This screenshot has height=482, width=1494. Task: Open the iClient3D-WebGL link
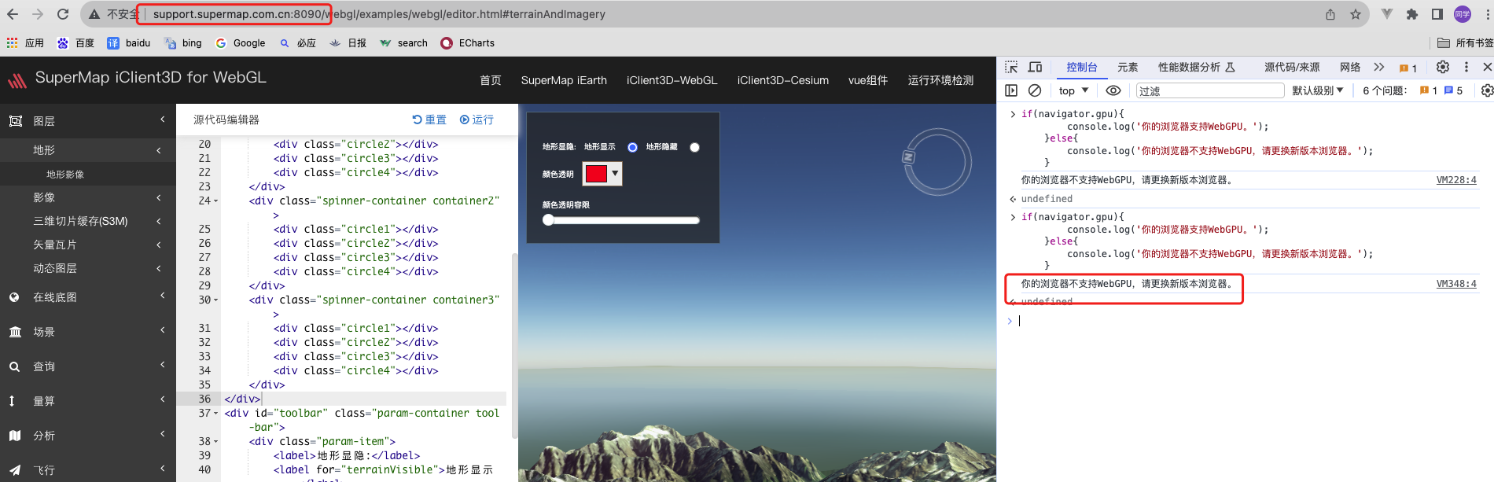pyautogui.click(x=672, y=80)
